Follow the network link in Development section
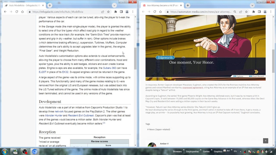276x155 pixels. pyautogui.click(x=59, y=112)
